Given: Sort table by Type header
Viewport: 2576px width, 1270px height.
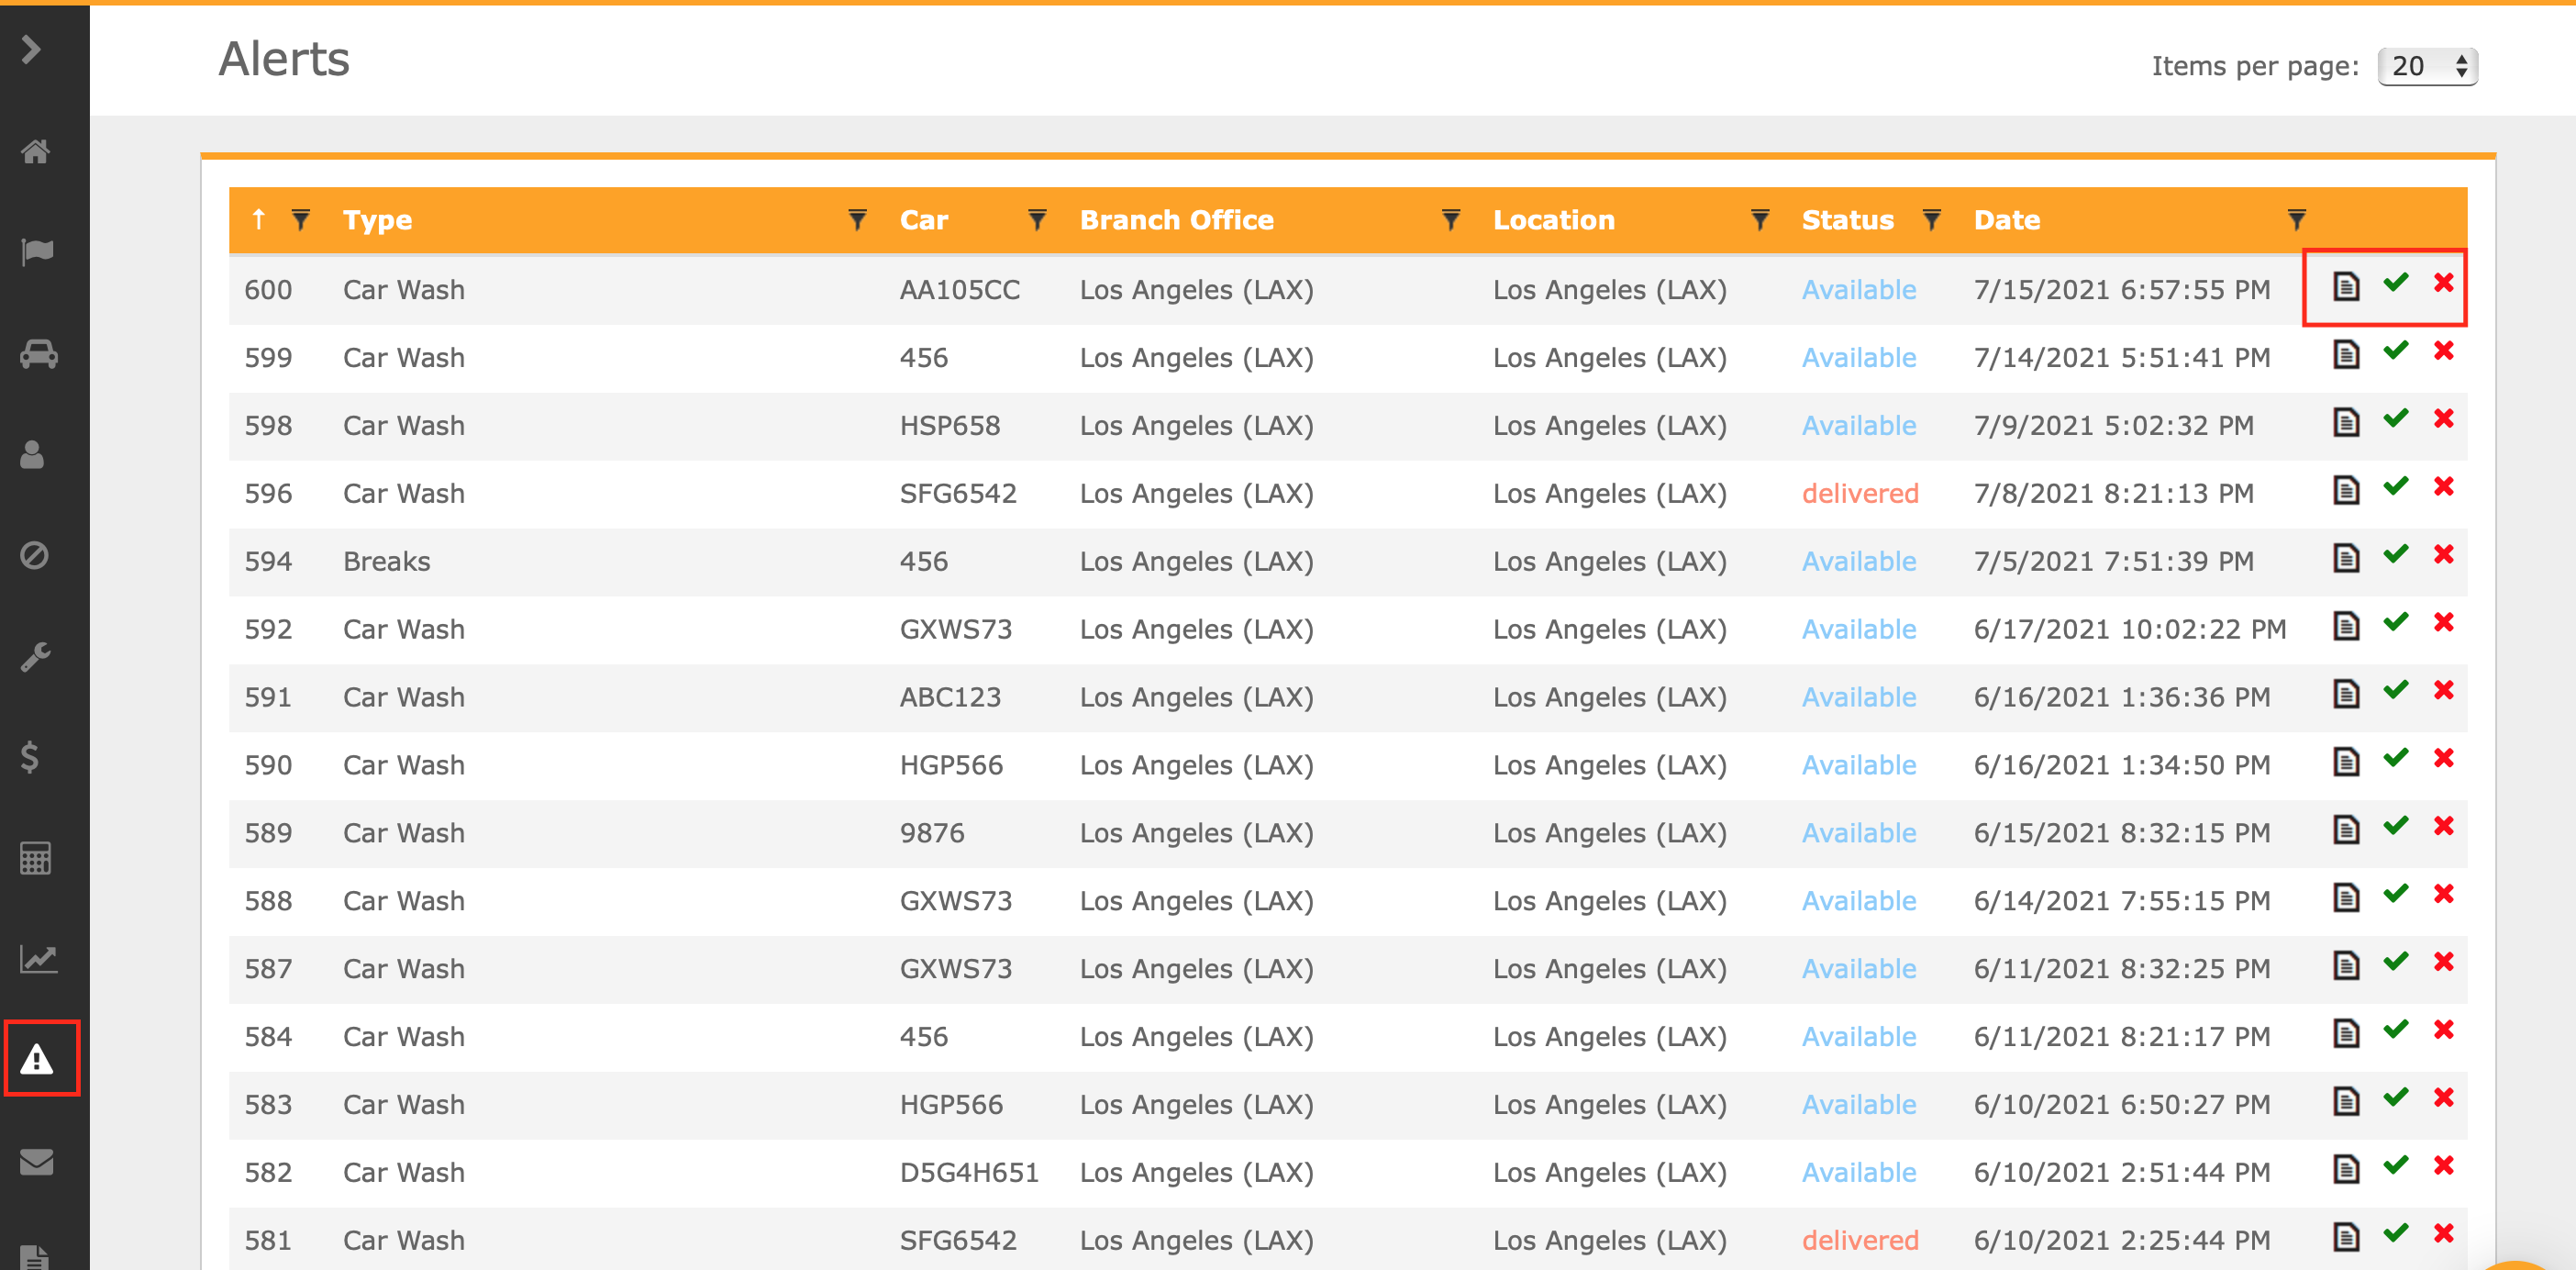Looking at the screenshot, I should (377, 220).
